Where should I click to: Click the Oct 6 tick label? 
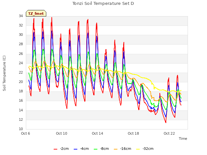click(x=26, y=133)
